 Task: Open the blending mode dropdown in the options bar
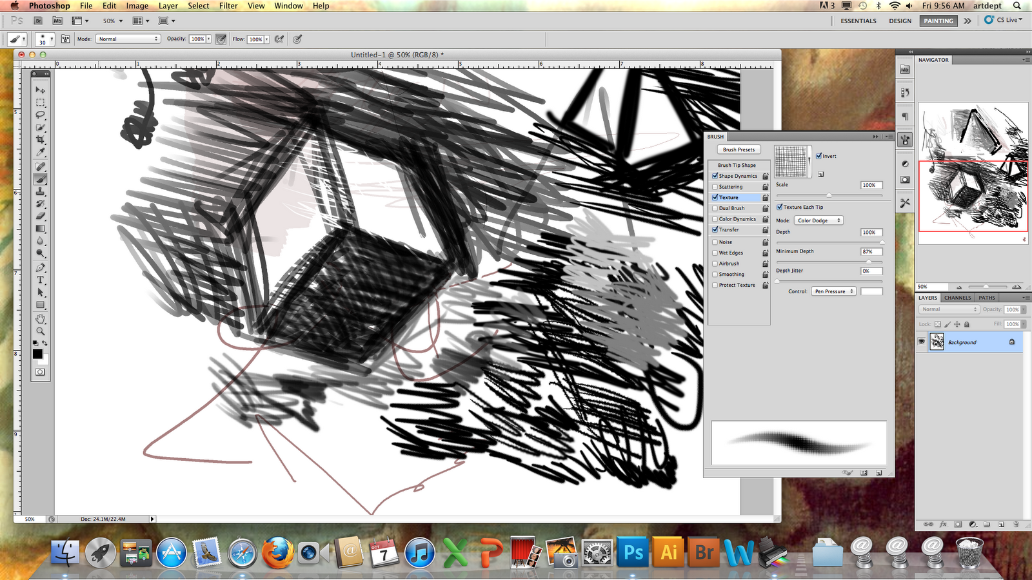(127, 39)
